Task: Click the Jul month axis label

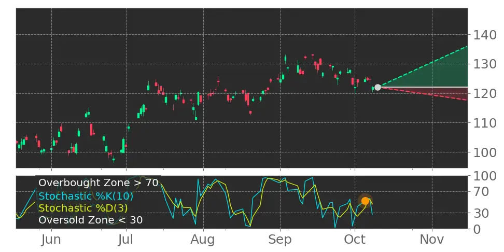Action: [x=126, y=240]
